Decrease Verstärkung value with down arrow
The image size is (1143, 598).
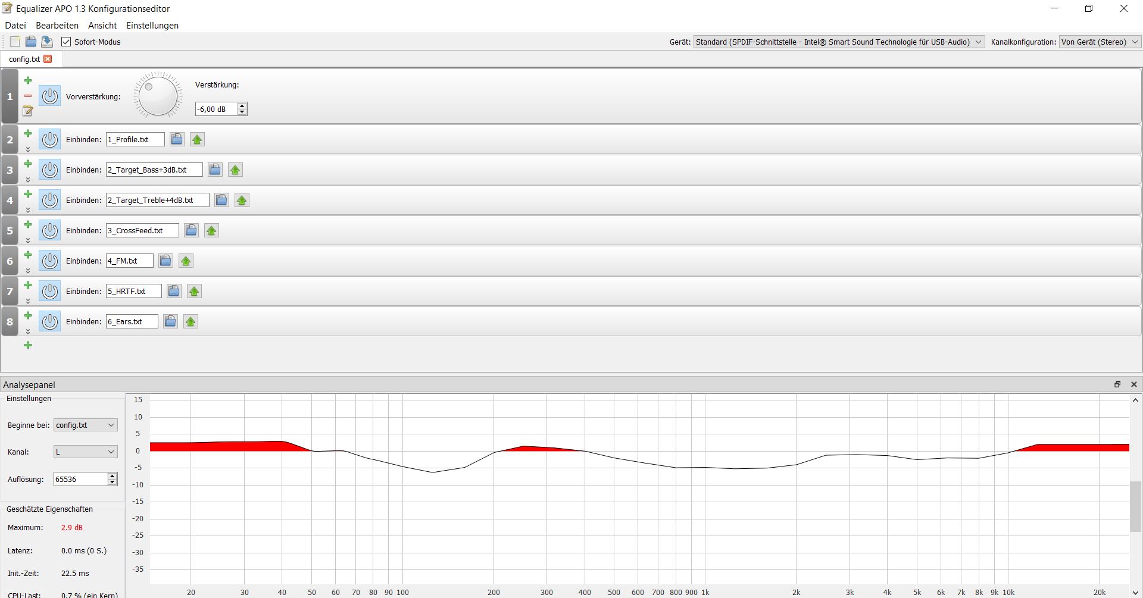point(242,112)
